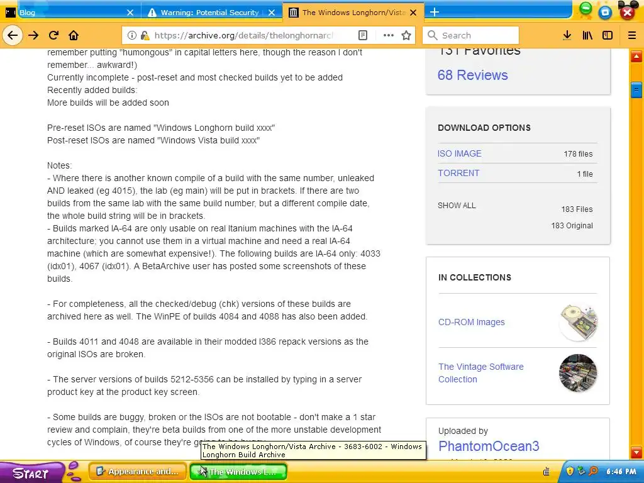Click the blue square window button

click(x=605, y=13)
